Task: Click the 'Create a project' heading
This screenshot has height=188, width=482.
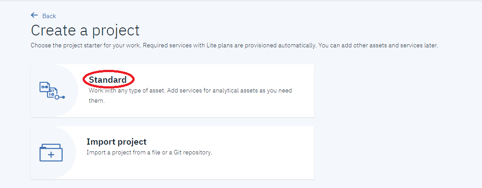Action: 85,31
